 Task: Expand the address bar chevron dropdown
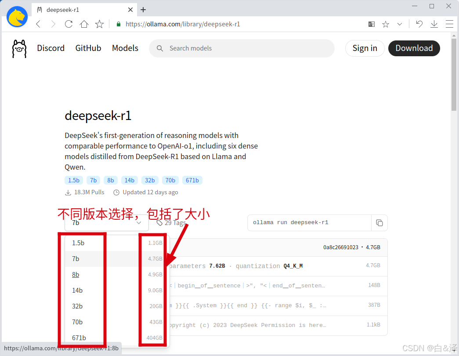click(x=400, y=24)
